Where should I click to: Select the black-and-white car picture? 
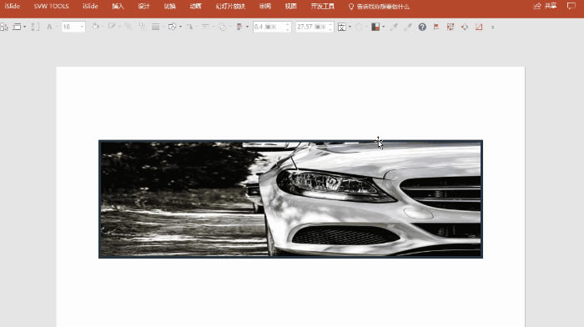(x=290, y=199)
